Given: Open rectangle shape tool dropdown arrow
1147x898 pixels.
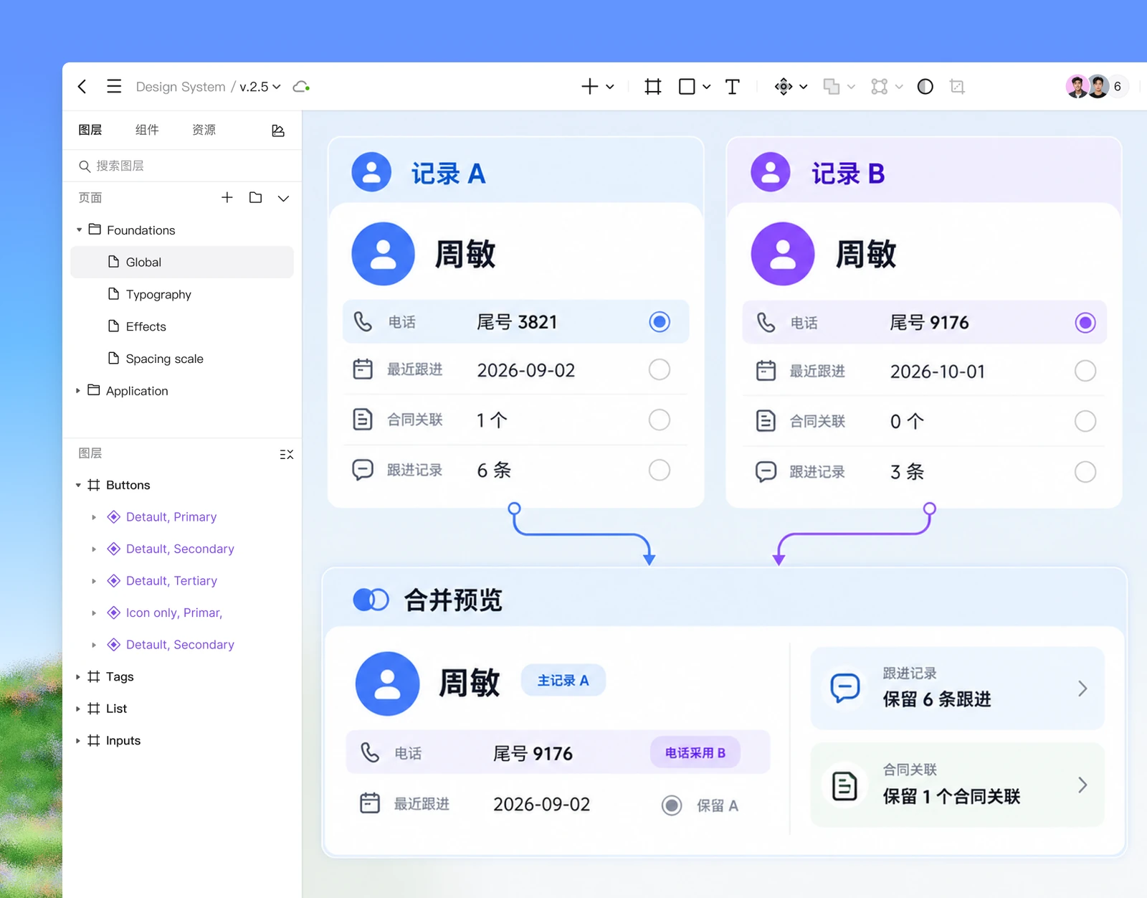Looking at the screenshot, I should 706,87.
